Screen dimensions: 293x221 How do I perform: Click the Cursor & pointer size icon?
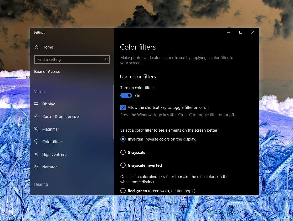coord(36,116)
